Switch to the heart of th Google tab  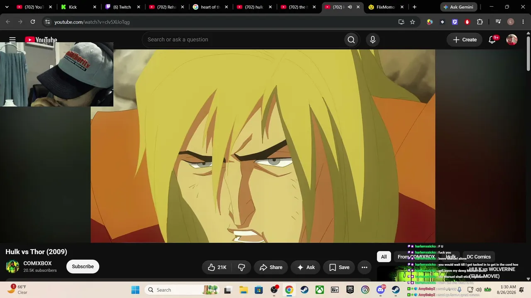(x=210, y=7)
